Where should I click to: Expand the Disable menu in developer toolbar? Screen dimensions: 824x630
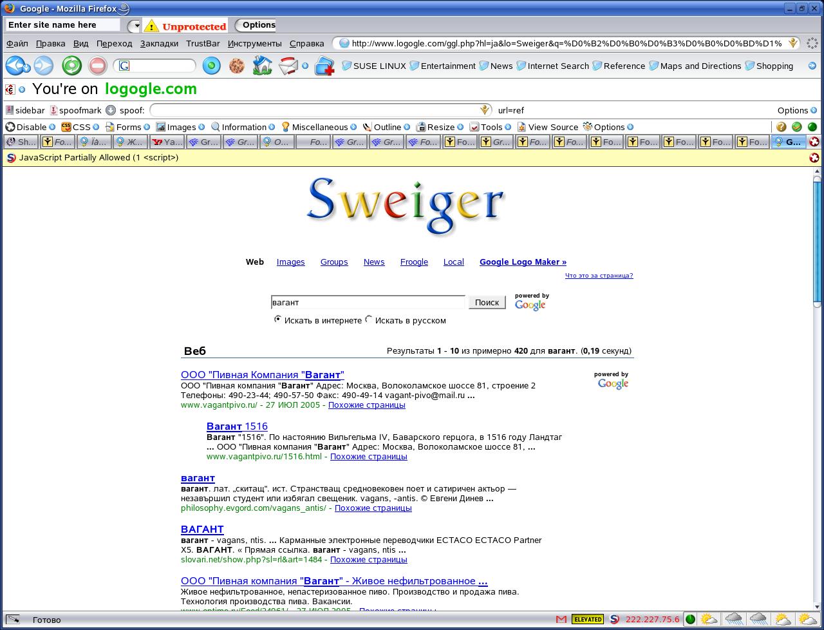click(x=31, y=127)
